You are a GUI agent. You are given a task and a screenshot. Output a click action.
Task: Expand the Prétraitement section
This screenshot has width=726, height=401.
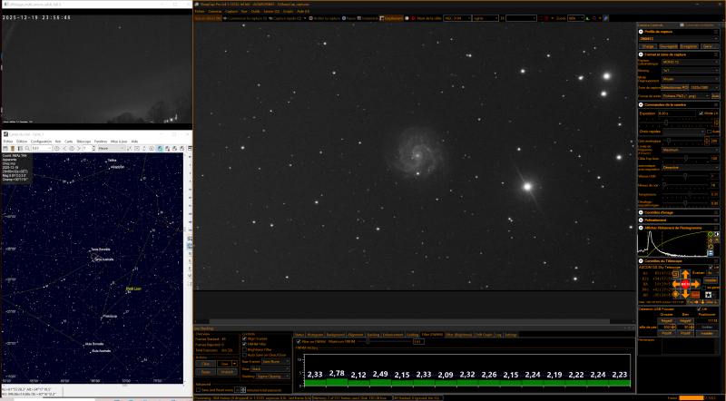click(641, 220)
